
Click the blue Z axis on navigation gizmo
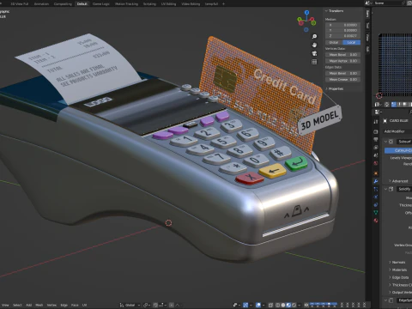pos(306,12)
